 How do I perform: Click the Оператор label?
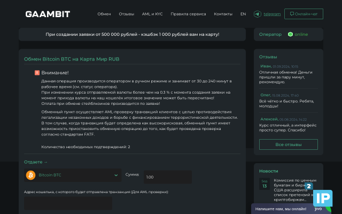270,34
